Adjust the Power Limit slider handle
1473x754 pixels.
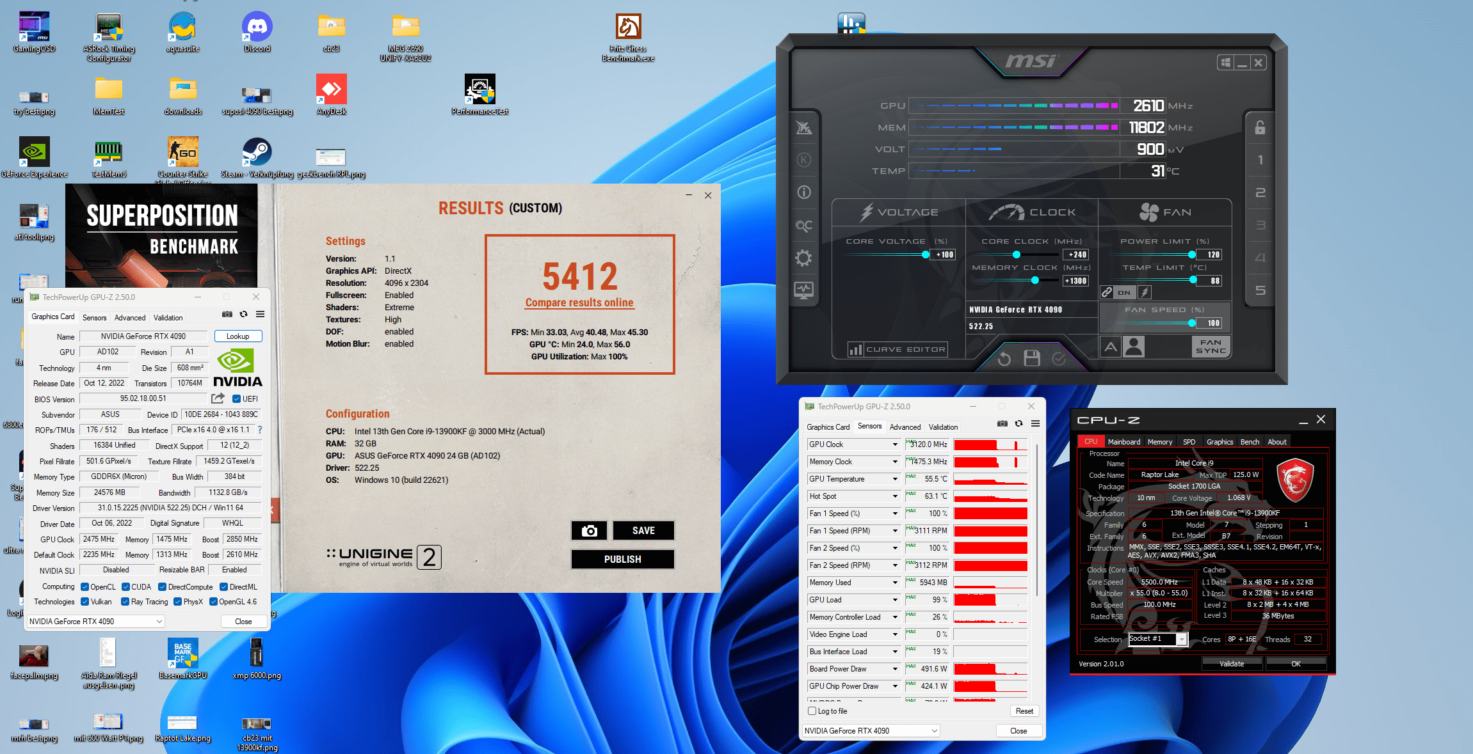[1192, 255]
